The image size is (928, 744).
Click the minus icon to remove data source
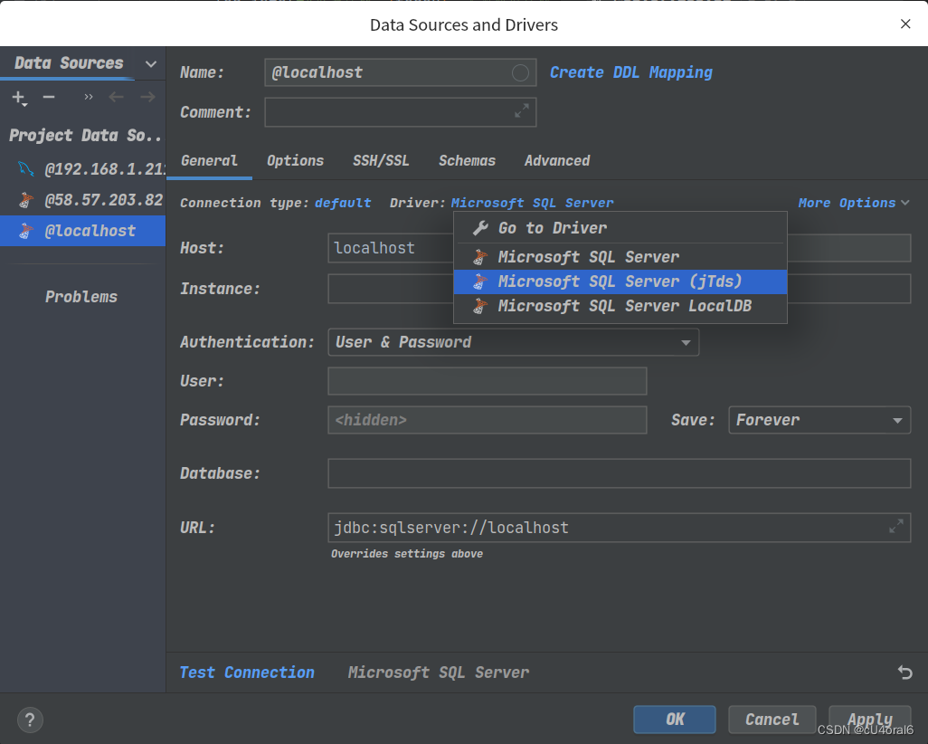(48, 97)
